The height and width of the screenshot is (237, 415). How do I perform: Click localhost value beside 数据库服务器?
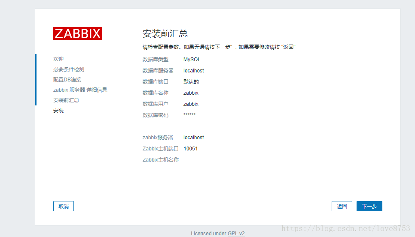pyautogui.click(x=193, y=71)
